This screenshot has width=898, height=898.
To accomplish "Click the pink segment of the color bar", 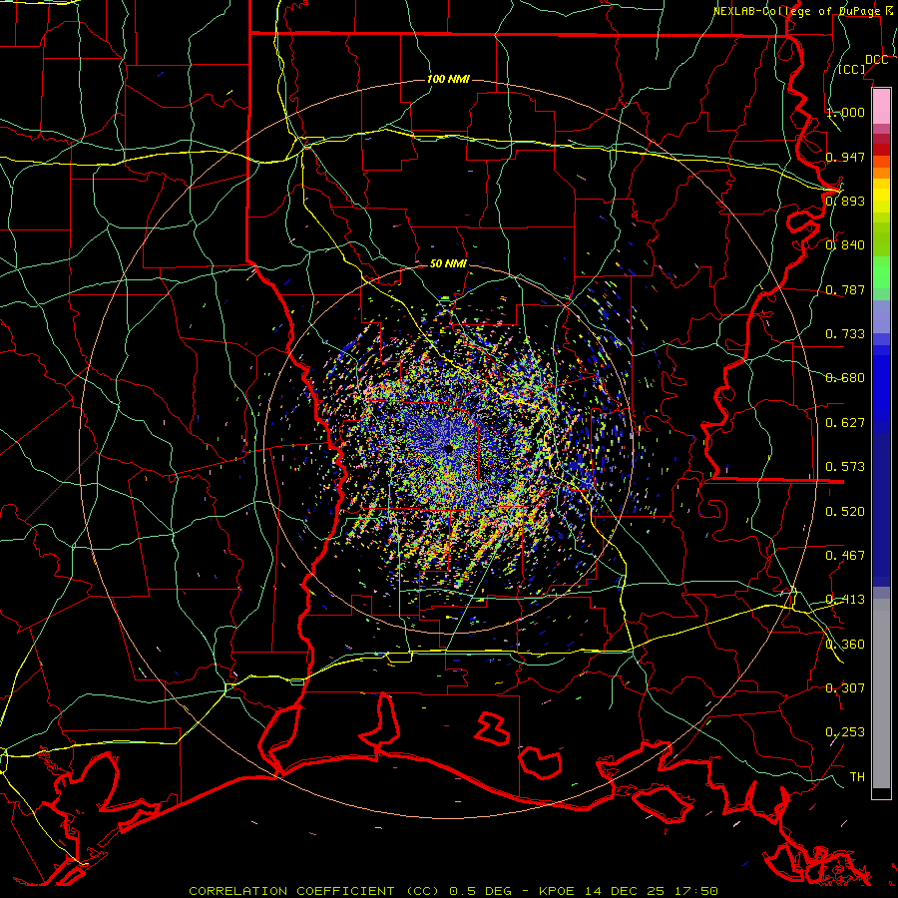I will click(881, 107).
